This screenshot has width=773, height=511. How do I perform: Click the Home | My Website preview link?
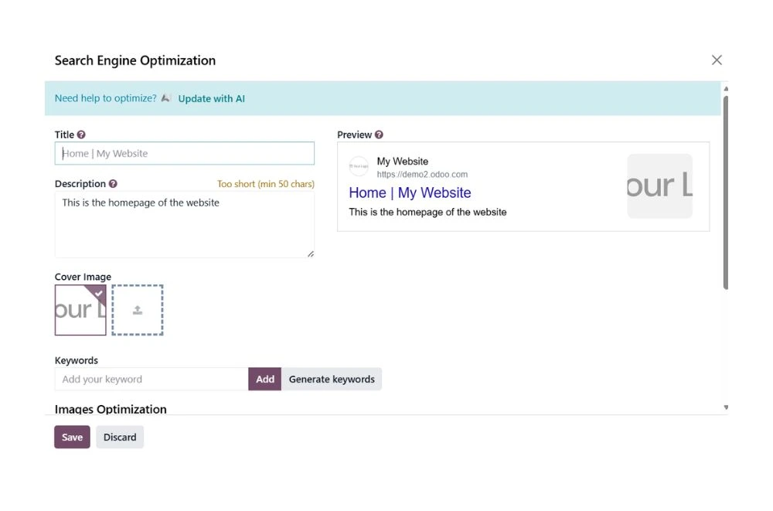[410, 192]
